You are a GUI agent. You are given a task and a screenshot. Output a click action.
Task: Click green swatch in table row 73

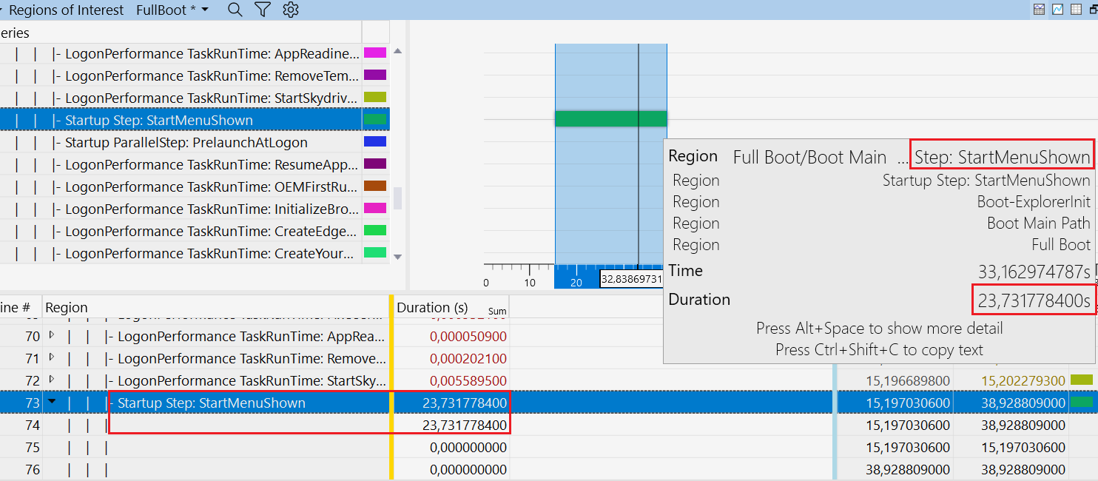[x=1081, y=402]
